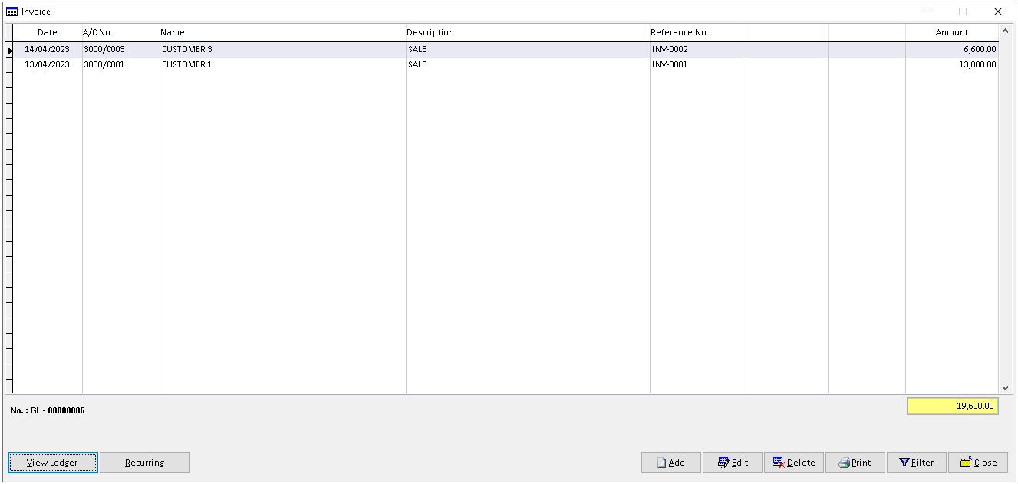Sort by the A/C No. column header
This screenshot has width=1018, height=484.
(x=121, y=32)
